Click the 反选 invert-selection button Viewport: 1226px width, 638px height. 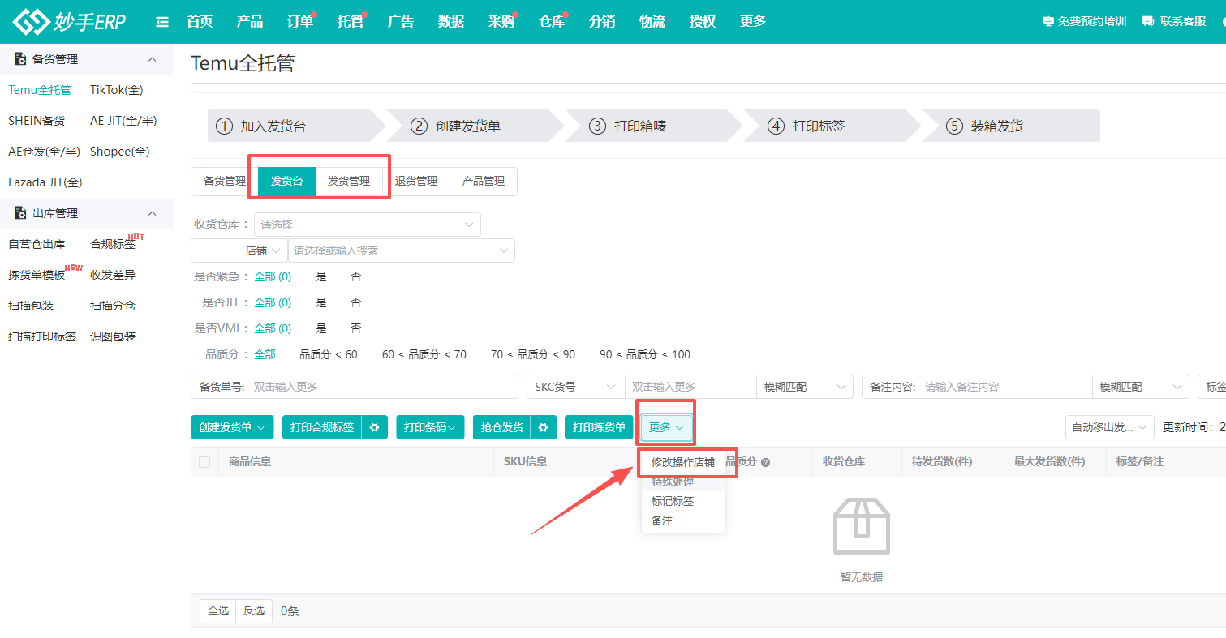pyautogui.click(x=253, y=610)
